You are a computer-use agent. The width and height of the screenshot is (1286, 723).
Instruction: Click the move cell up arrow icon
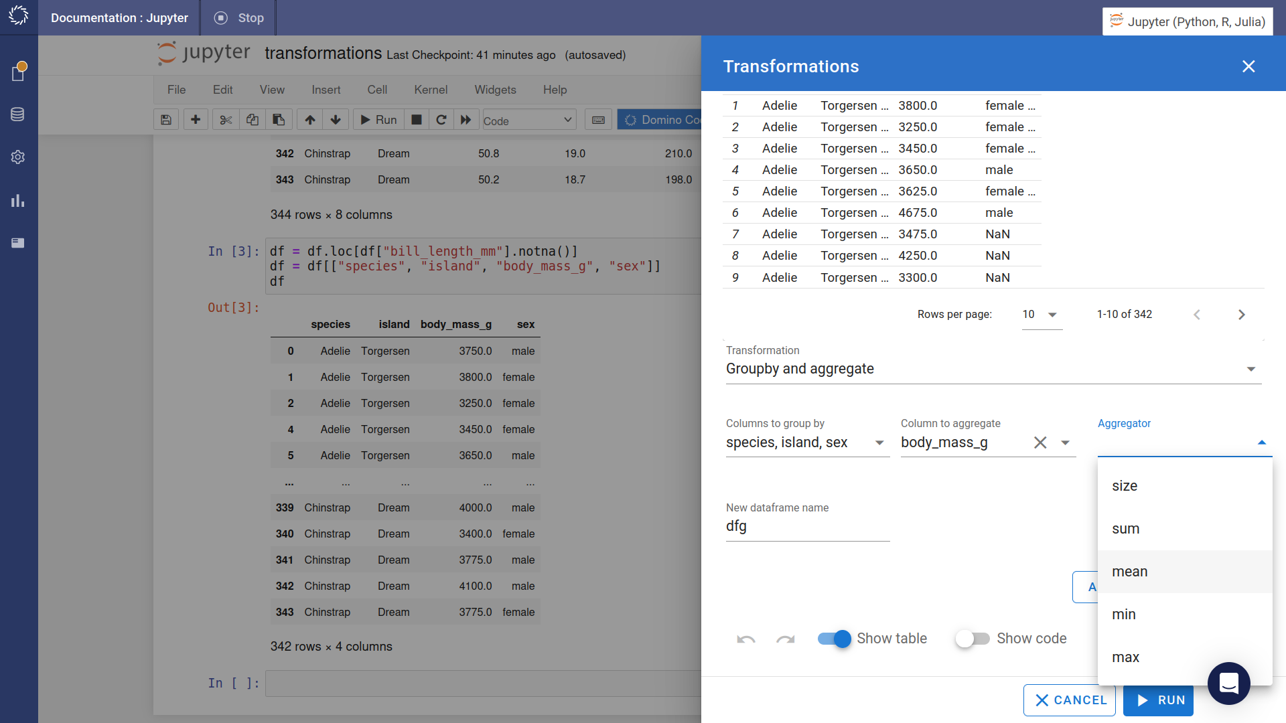(309, 120)
